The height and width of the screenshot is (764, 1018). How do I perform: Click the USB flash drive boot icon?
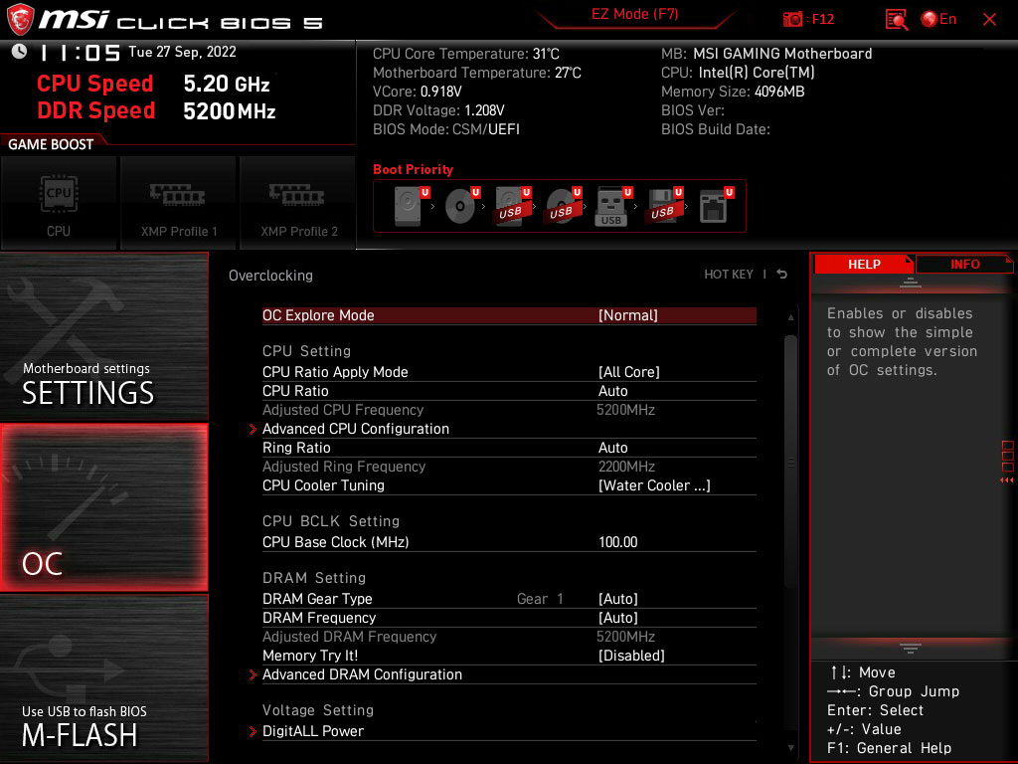[611, 205]
